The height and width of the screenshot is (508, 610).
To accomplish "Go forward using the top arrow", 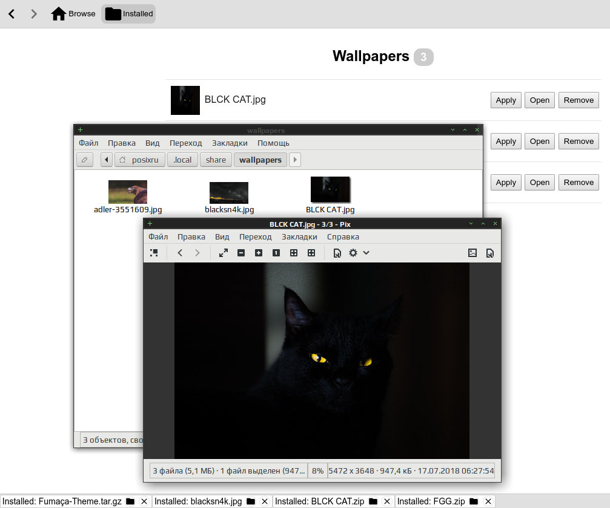I will (34, 14).
